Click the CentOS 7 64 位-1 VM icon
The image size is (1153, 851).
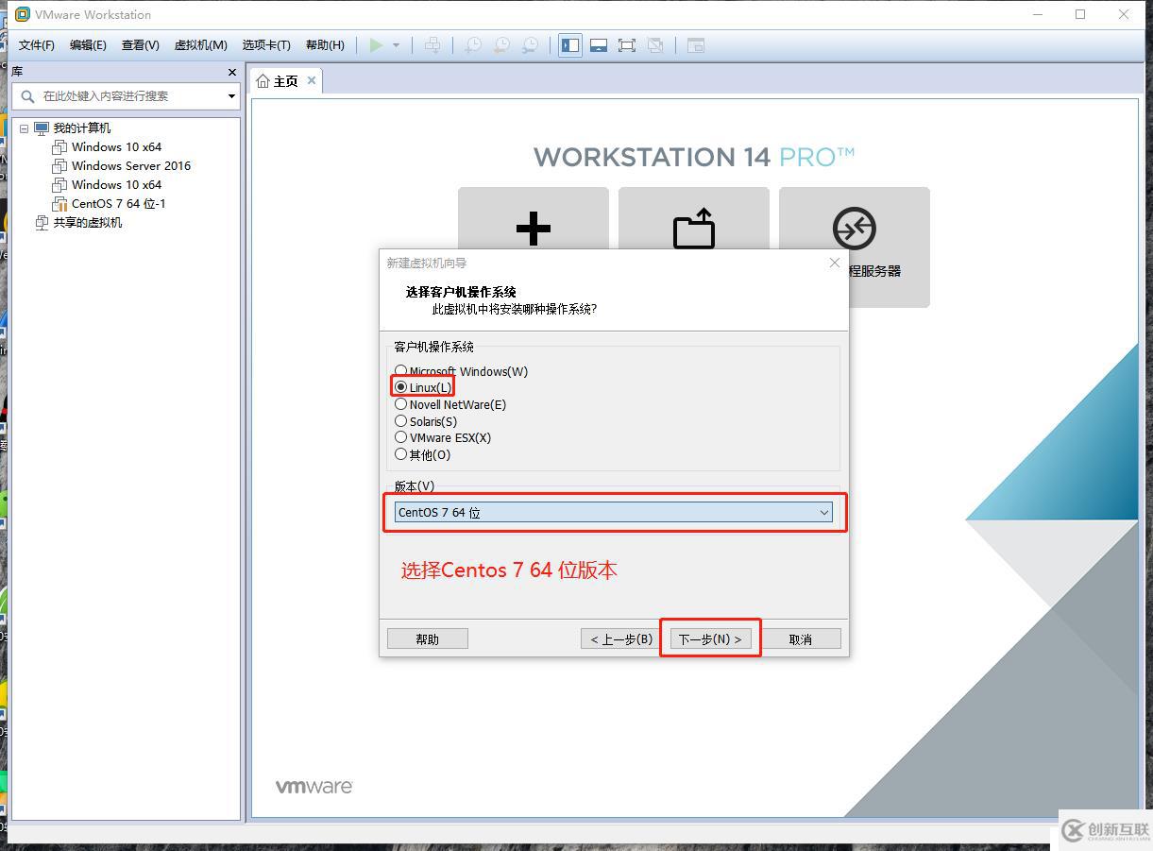[x=59, y=204]
